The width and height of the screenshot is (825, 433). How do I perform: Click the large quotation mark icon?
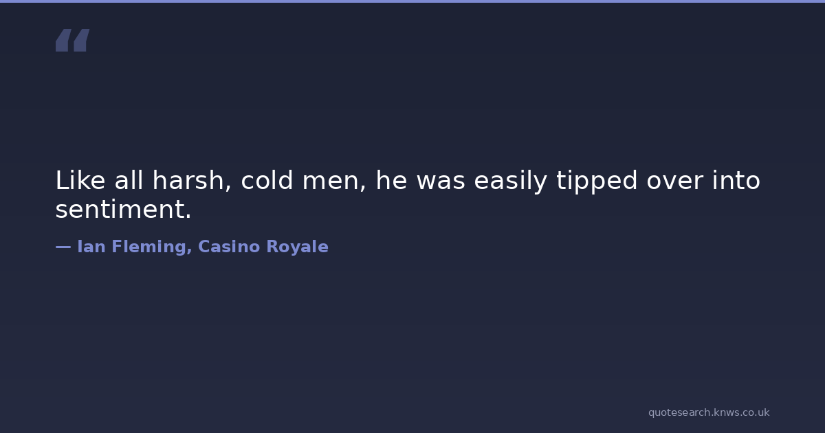pos(72,41)
